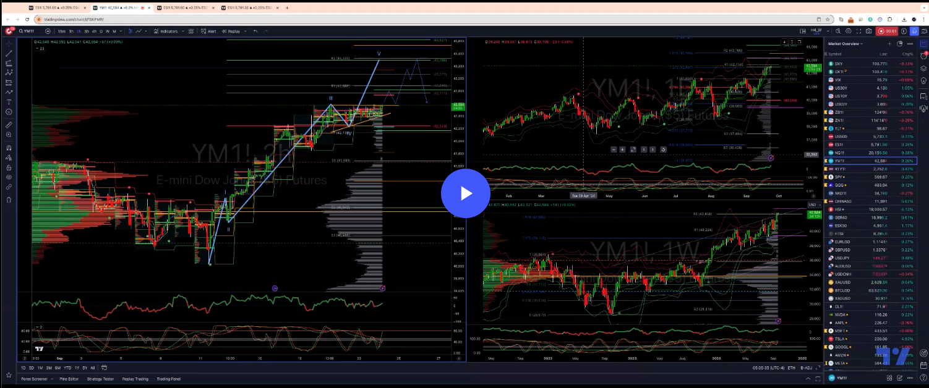This screenshot has width=929, height=388.
Task: Select NVDA row in watchlist
Action: [x=871, y=314]
